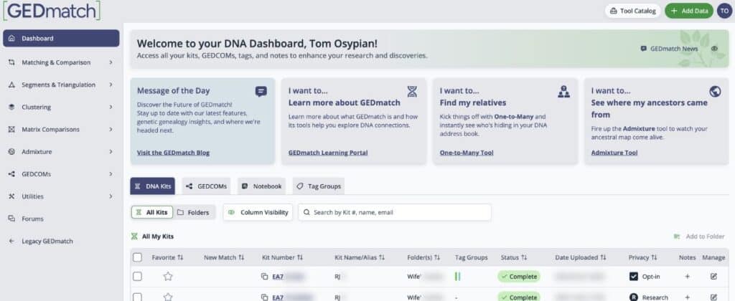Click the Research privacy setting
The height and width of the screenshot is (301, 735).
649,297
